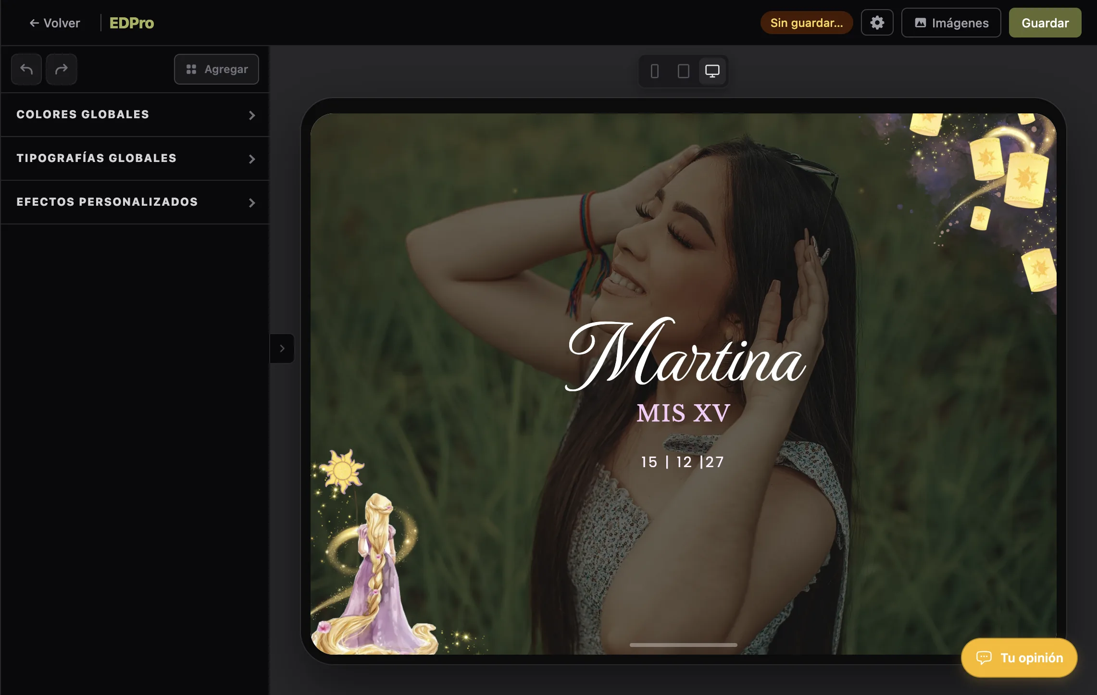Collapse the sidebar with the arrow handle
Viewport: 1097px width, 695px height.
click(x=282, y=348)
